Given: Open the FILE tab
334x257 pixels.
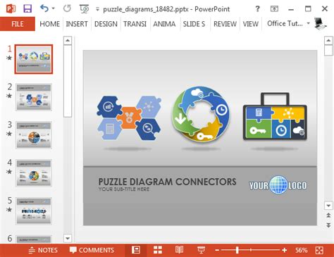Looking at the screenshot, I should tap(18, 24).
